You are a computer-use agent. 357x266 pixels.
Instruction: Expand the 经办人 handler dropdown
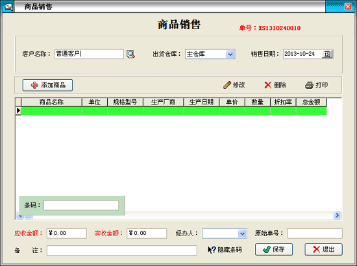242,234
